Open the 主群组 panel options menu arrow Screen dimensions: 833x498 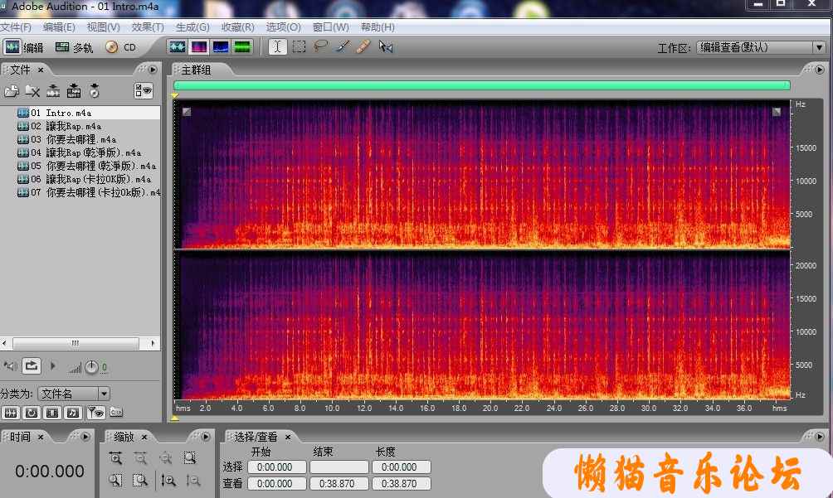tap(820, 70)
